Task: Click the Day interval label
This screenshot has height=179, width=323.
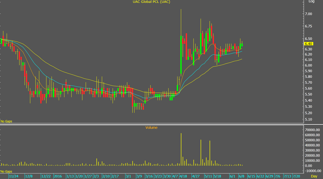Action: pyautogui.click(x=314, y=176)
